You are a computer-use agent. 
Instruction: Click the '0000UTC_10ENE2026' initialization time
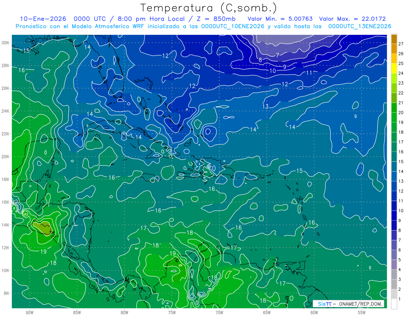coord(233,26)
